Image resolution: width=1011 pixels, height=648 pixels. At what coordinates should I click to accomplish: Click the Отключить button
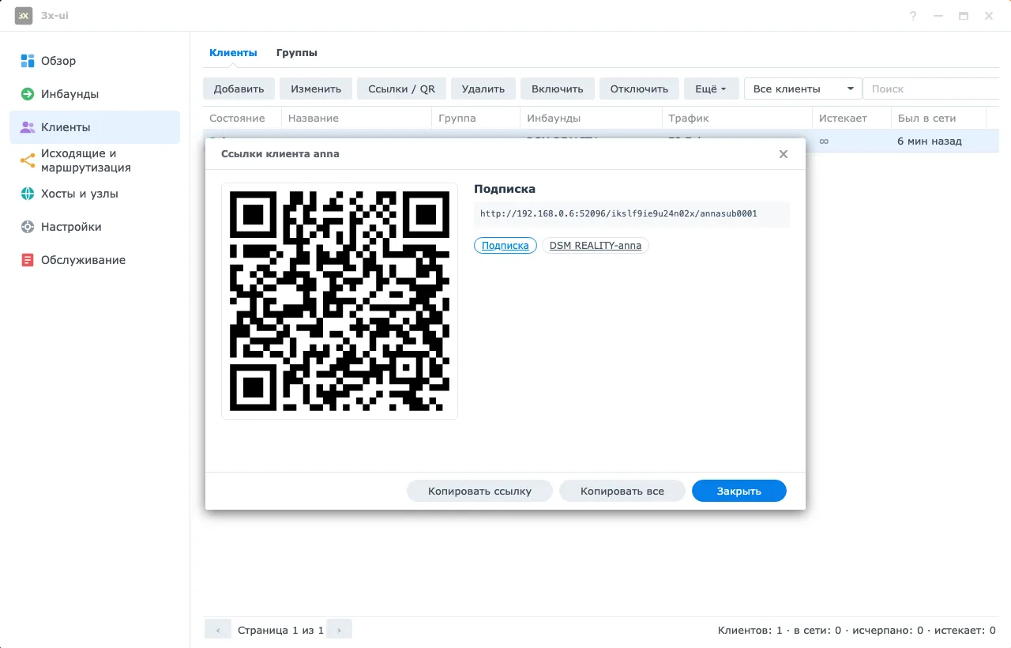[x=639, y=89]
